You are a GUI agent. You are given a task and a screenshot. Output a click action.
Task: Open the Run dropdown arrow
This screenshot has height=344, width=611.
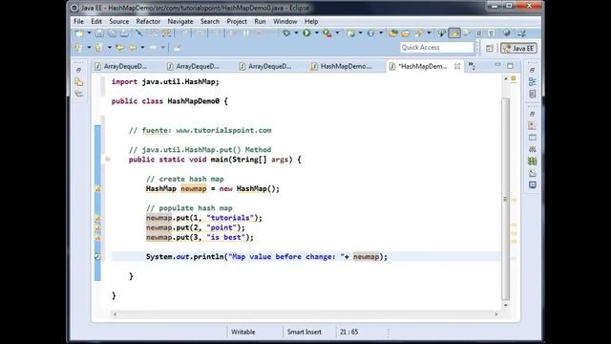[316, 33]
